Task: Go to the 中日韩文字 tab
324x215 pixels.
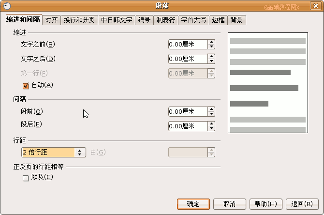Action: point(117,20)
